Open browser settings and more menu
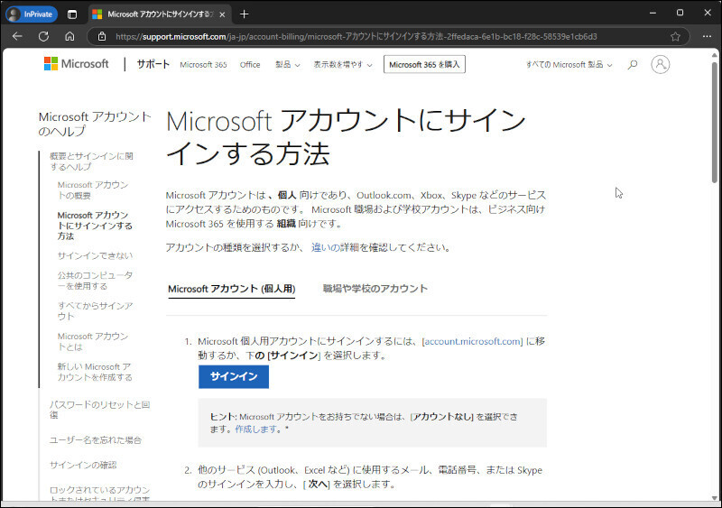 click(707, 36)
